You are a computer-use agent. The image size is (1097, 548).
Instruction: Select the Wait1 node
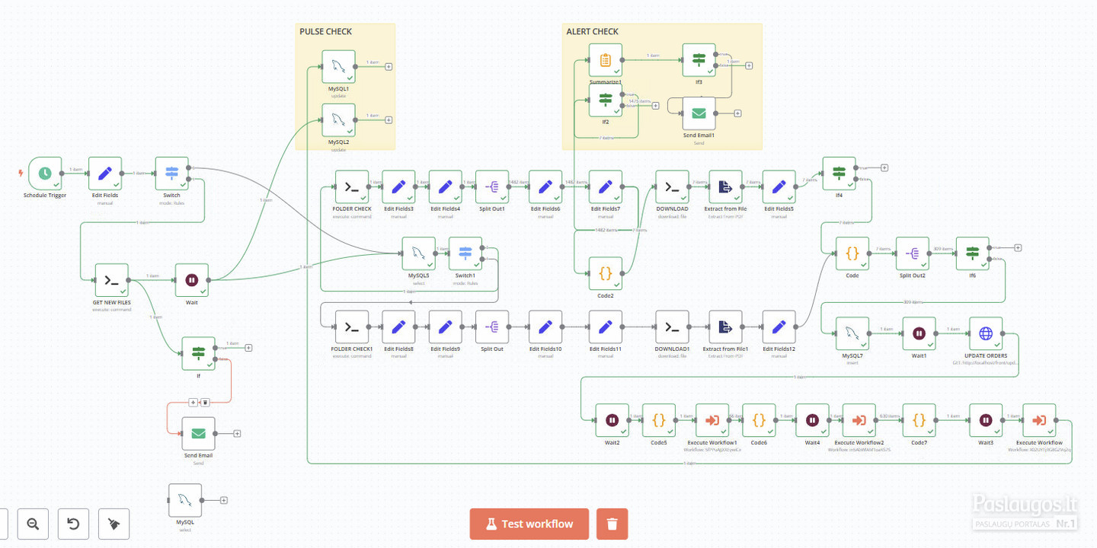(x=919, y=333)
